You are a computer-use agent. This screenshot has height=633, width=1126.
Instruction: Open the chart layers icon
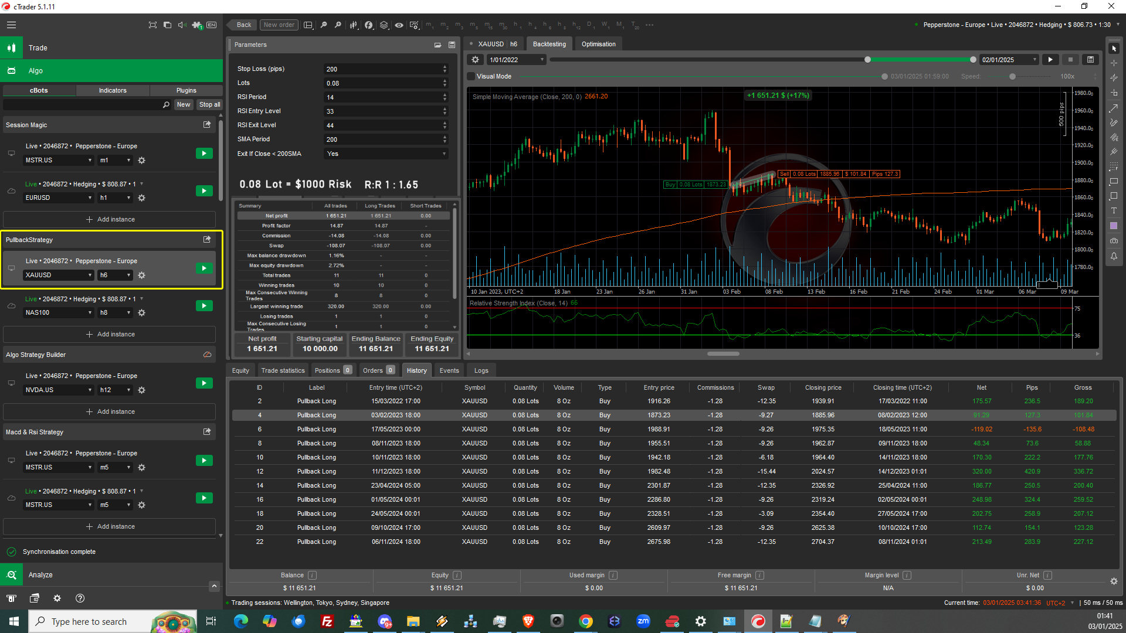point(384,25)
